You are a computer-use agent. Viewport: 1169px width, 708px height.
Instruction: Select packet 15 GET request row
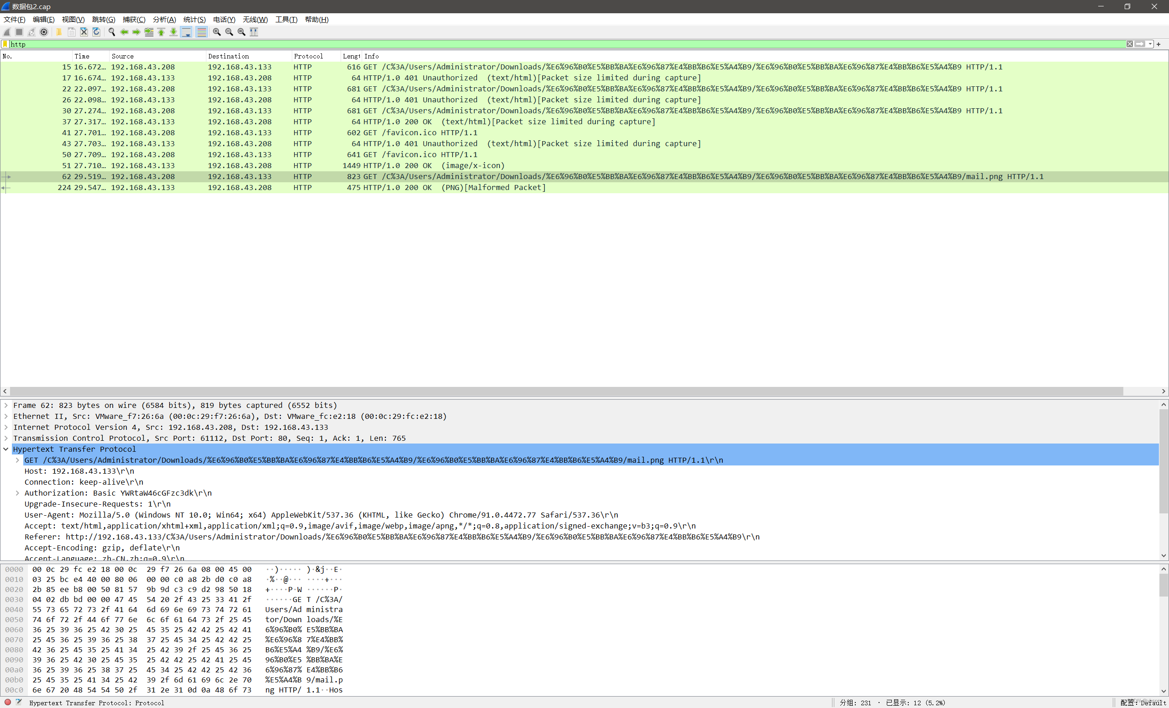point(584,67)
